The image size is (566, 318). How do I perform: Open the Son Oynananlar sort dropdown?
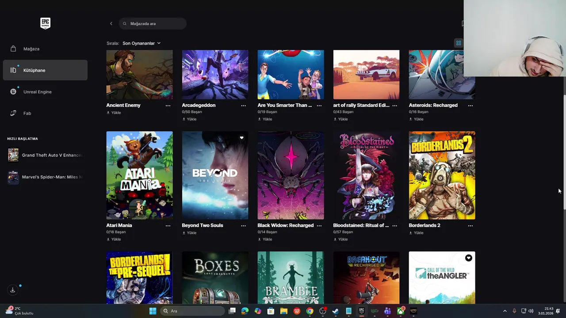[x=141, y=43]
